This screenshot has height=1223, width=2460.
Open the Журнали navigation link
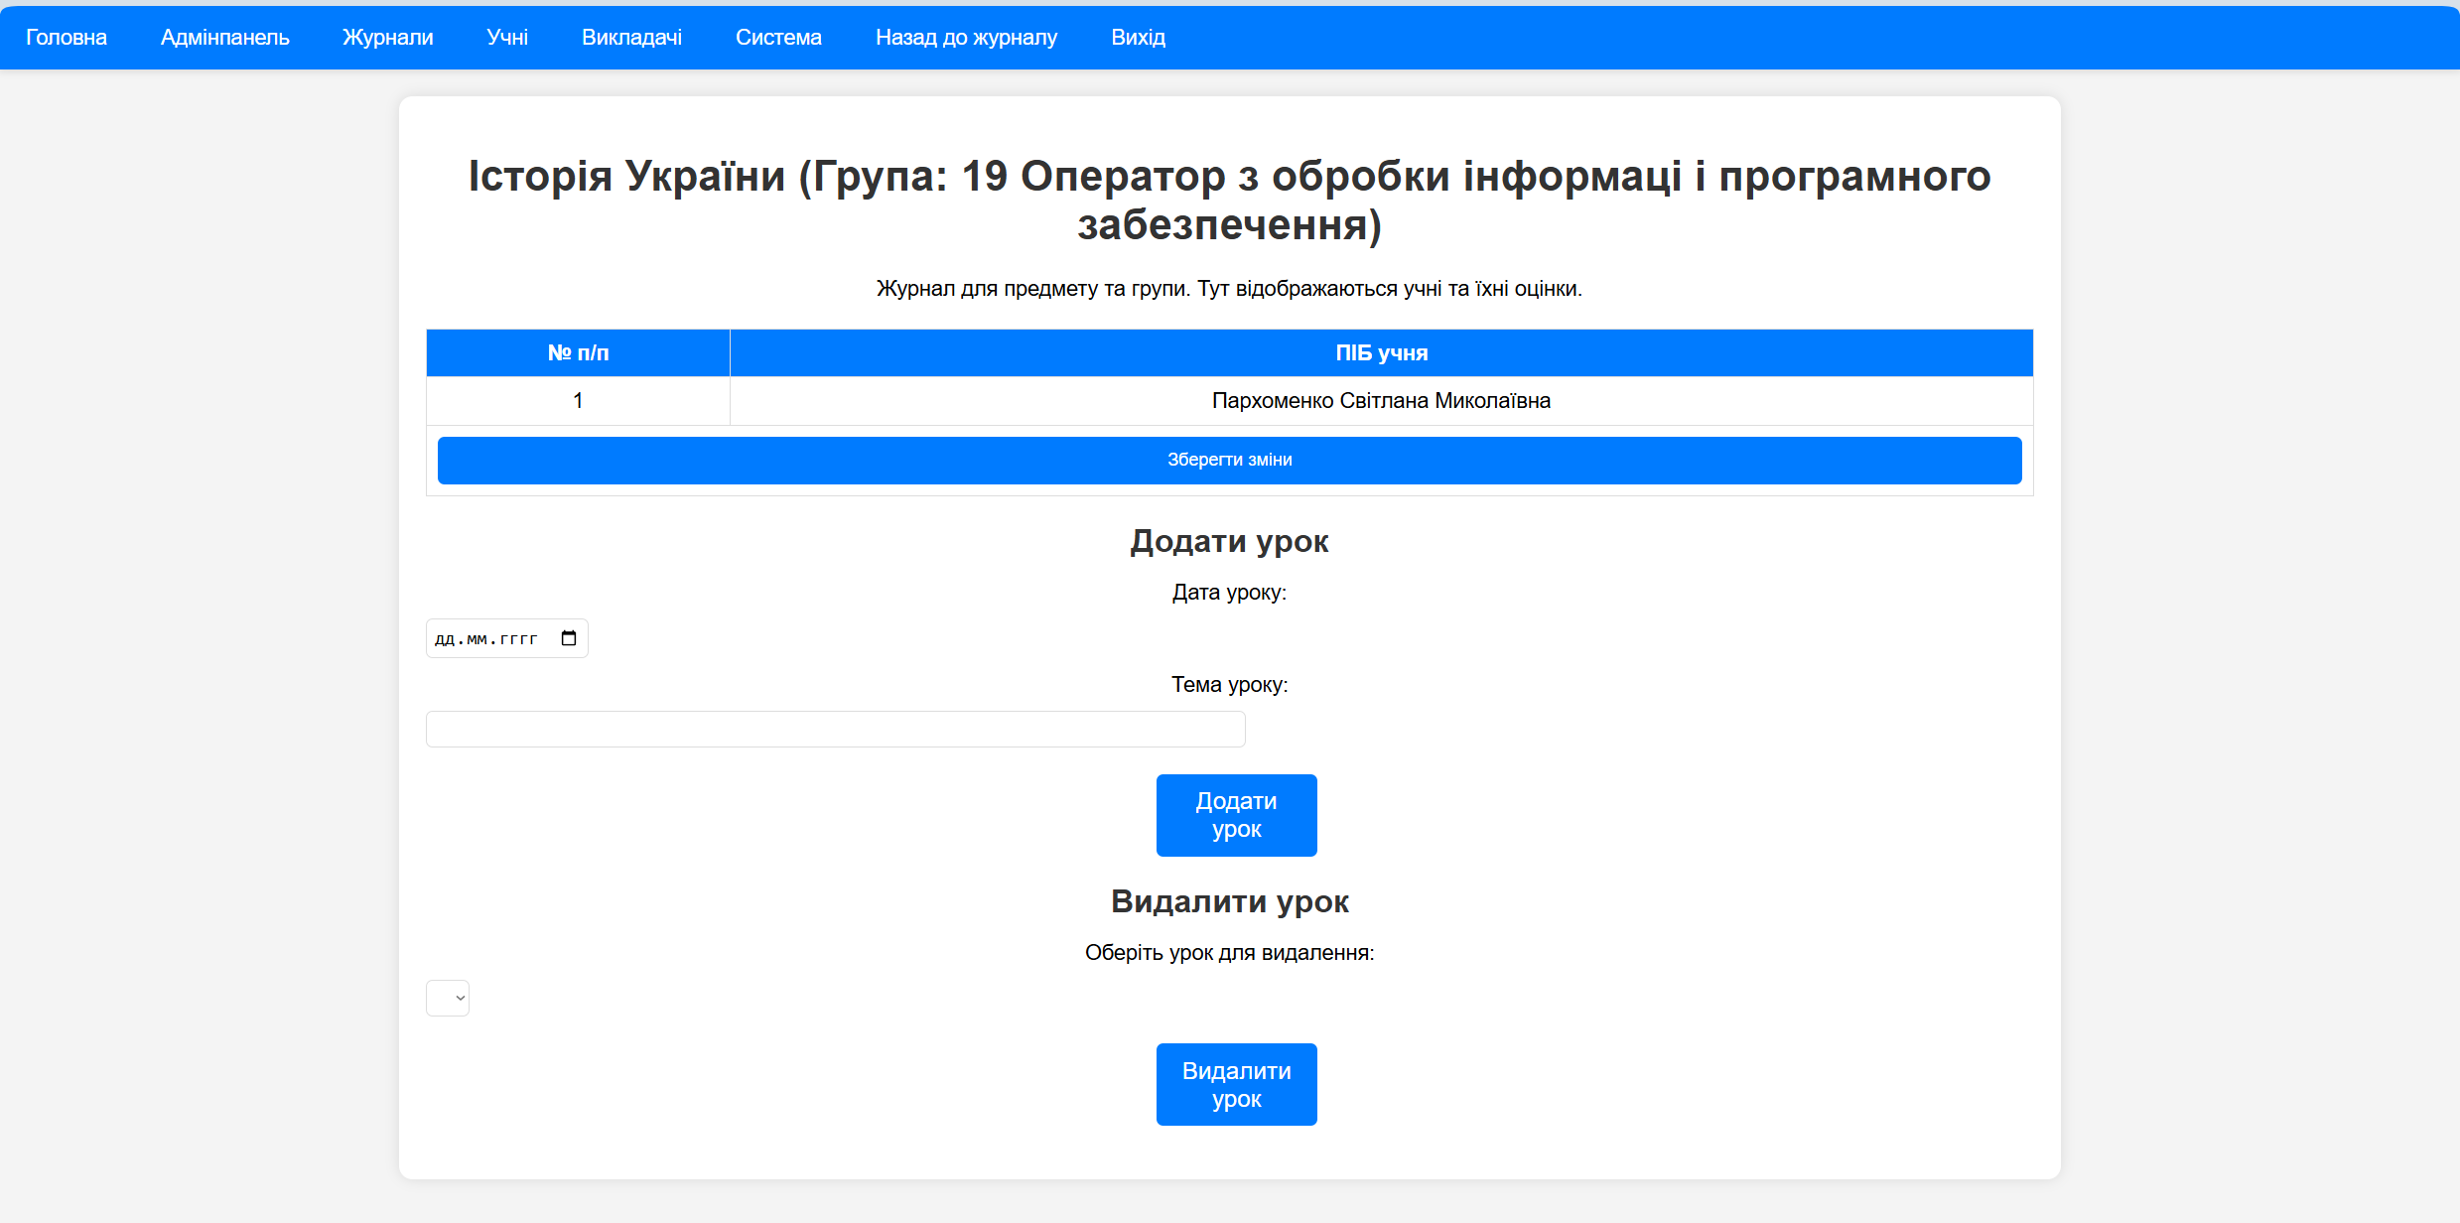[x=388, y=38]
